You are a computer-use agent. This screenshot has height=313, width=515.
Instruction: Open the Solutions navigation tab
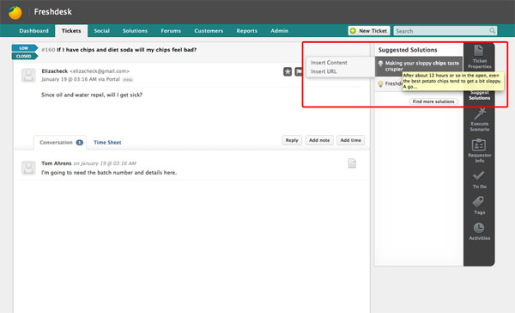tap(135, 31)
